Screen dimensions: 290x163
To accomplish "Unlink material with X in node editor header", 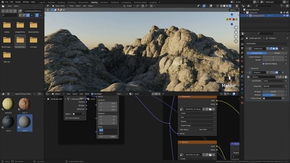I will 159,94.
